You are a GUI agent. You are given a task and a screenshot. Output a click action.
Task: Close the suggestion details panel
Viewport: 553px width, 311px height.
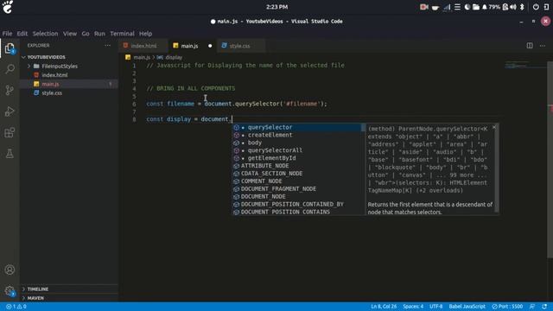point(493,127)
